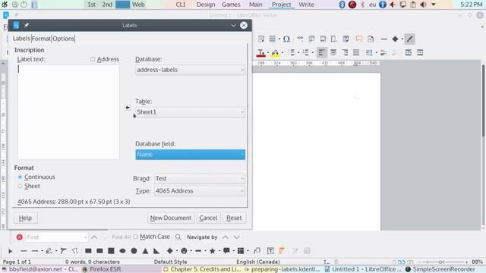Select the ellipse shape tool
Image resolution: width=486 pixels, height=273 pixels.
tap(122, 251)
